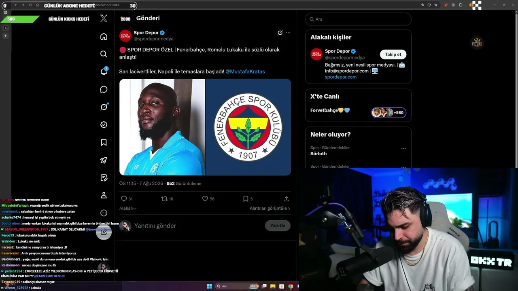The image size is (518, 291).
Task: Click the Ara search field on X
Action: [x=358, y=19]
